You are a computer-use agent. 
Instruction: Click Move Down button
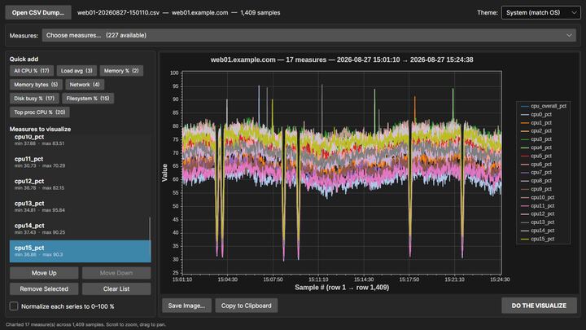(x=116, y=273)
